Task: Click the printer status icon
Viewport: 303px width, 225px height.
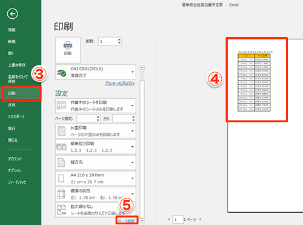Action: pyautogui.click(x=61, y=73)
